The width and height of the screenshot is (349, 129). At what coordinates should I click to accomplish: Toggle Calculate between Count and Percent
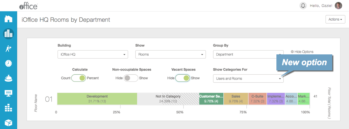coord(79,78)
